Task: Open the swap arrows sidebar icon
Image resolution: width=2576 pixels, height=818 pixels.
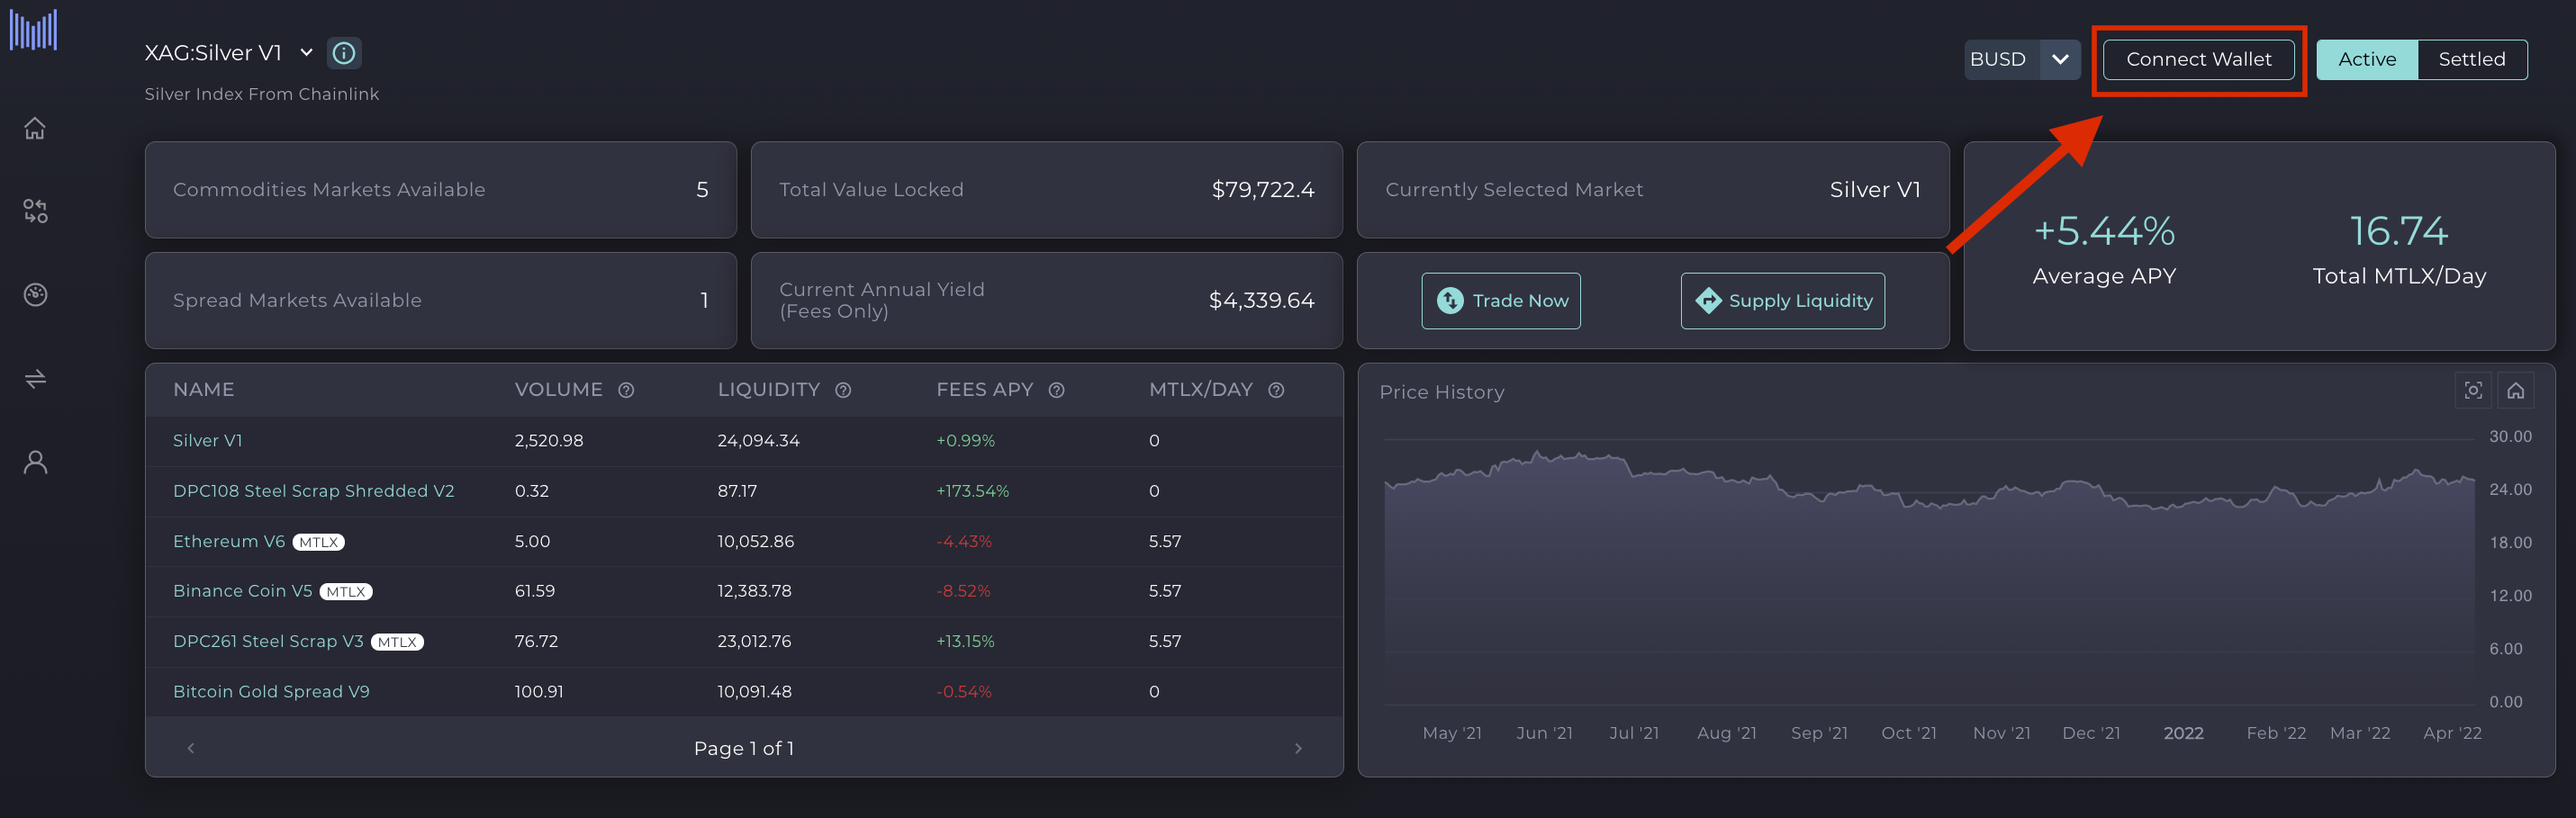Action: point(35,379)
